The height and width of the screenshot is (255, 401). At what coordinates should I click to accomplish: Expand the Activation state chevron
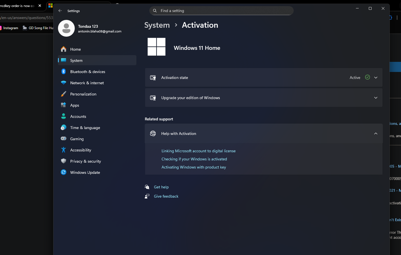376,78
